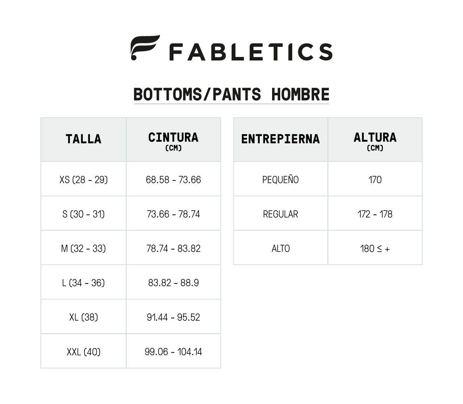
Task: Click the Fabletics wing logo icon
Action: (144, 48)
